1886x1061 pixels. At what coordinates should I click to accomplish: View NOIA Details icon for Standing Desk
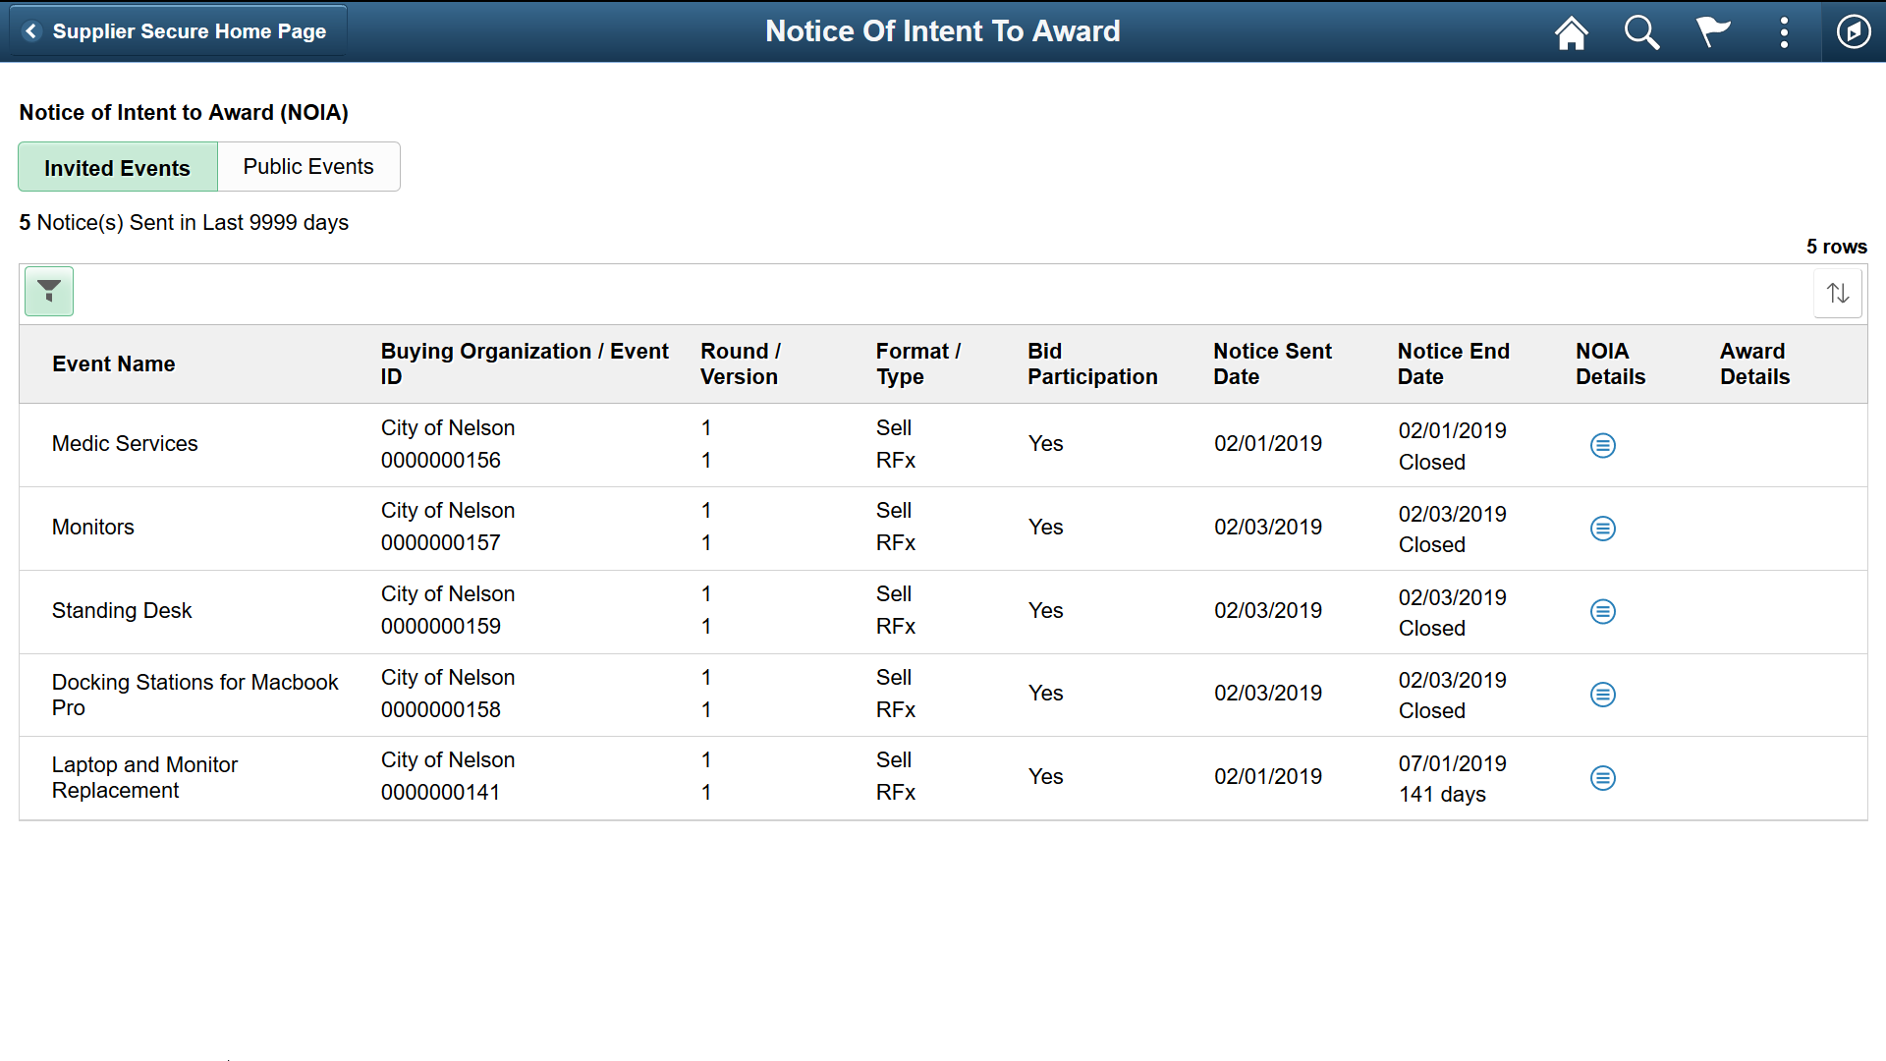(x=1604, y=611)
